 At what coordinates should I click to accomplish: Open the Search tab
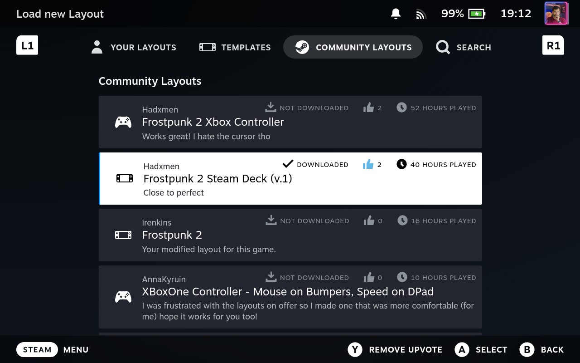pos(463,47)
